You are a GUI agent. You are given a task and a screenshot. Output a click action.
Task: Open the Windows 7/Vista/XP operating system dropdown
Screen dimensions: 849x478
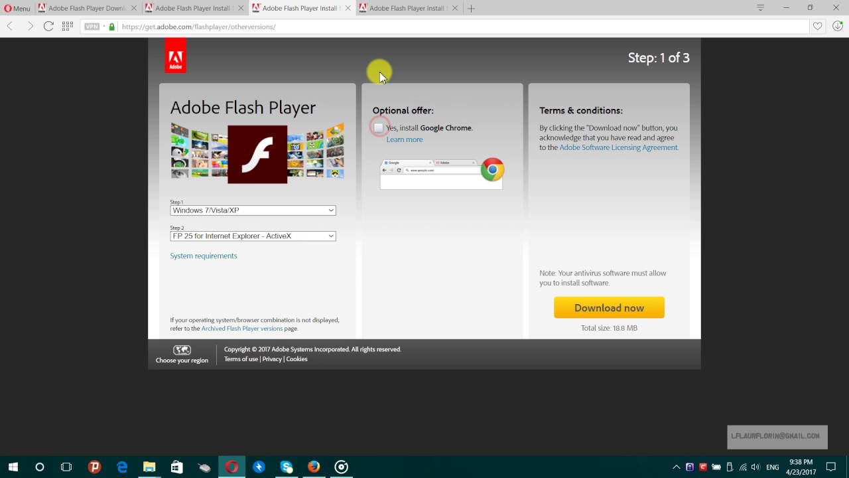253,210
